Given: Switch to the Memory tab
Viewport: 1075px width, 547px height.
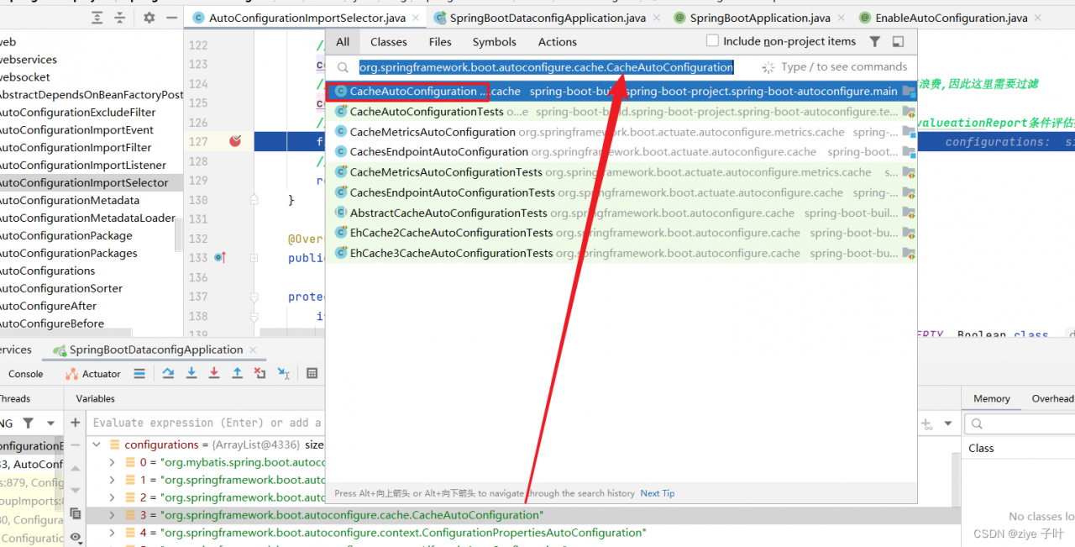Looking at the screenshot, I should [992, 399].
